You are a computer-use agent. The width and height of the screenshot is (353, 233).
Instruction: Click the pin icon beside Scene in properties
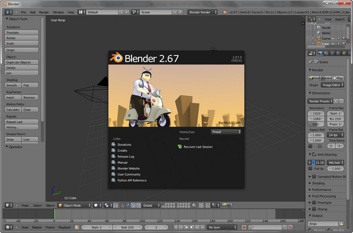310,62
